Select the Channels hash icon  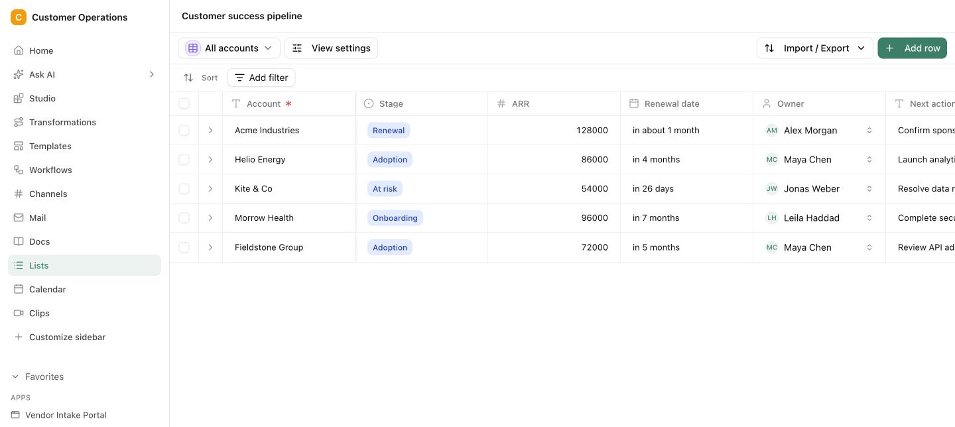19,194
